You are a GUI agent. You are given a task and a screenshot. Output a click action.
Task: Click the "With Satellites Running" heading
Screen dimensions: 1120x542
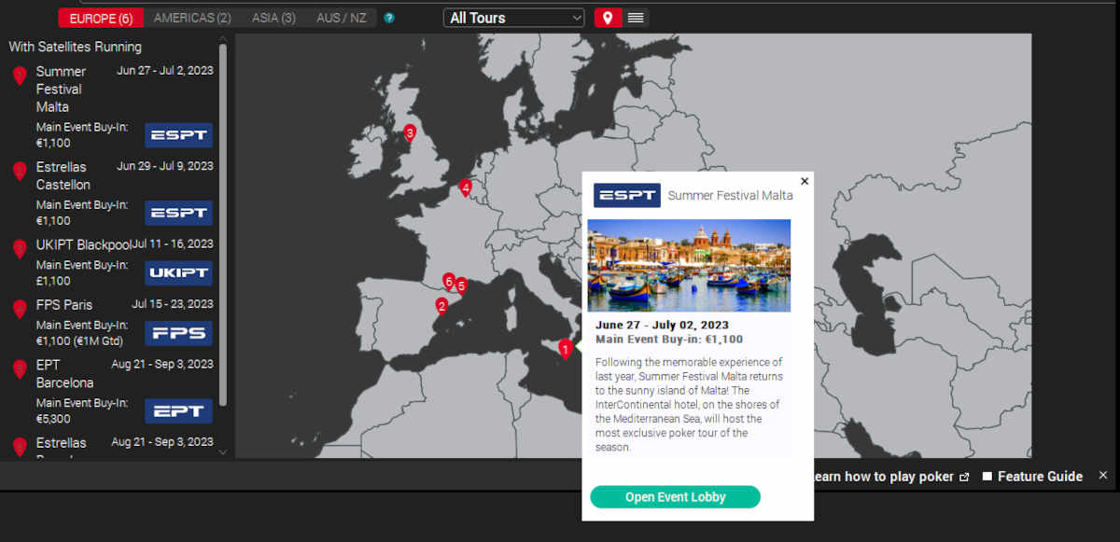(76, 47)
